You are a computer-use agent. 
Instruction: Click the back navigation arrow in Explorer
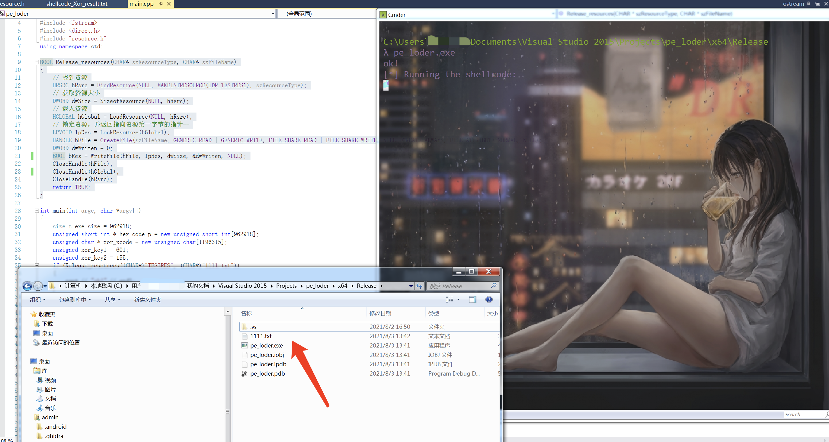27,286
